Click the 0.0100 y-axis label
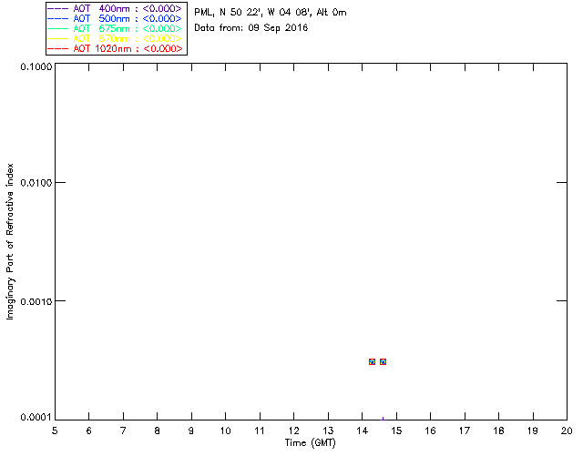583x466 pixels. point(36,183)
